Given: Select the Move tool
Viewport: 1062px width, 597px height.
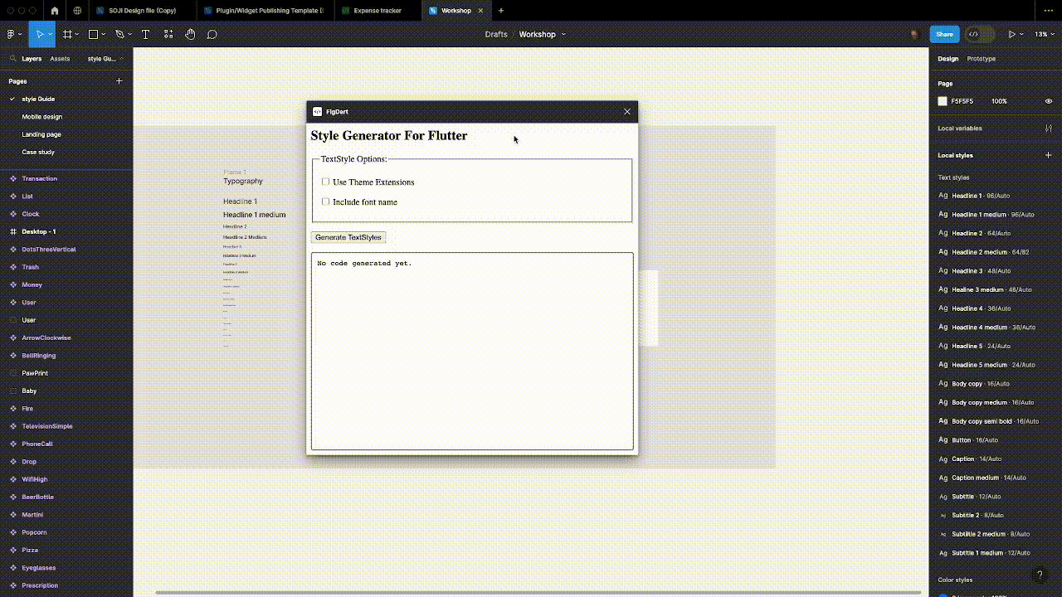Looking at the screenshot, I should (x=39, y=34).
